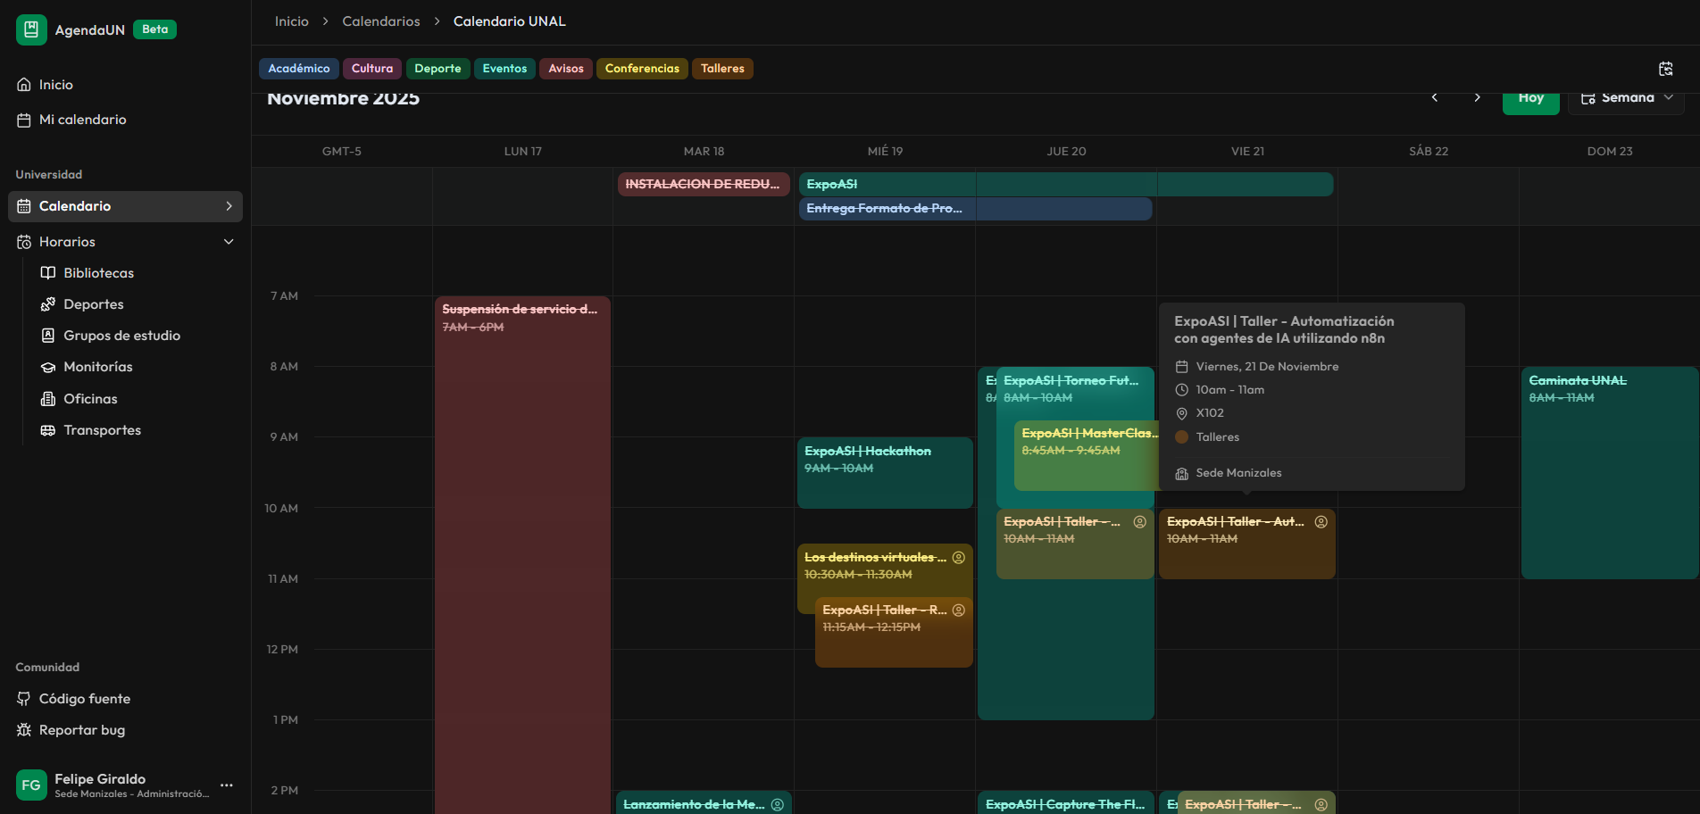The height and width of the screenshot is (814, 1700).
Task: Open the ExpoASI | Capture The Fl... event
Action: point(1066,802)
